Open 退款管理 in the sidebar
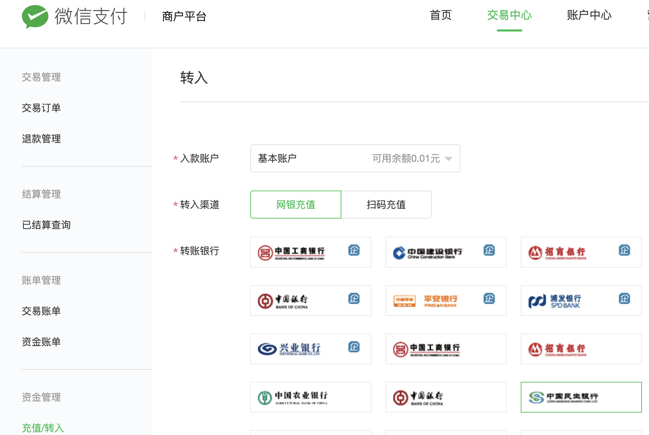Screen dimensions: 649x435 (x=41, y=139)
